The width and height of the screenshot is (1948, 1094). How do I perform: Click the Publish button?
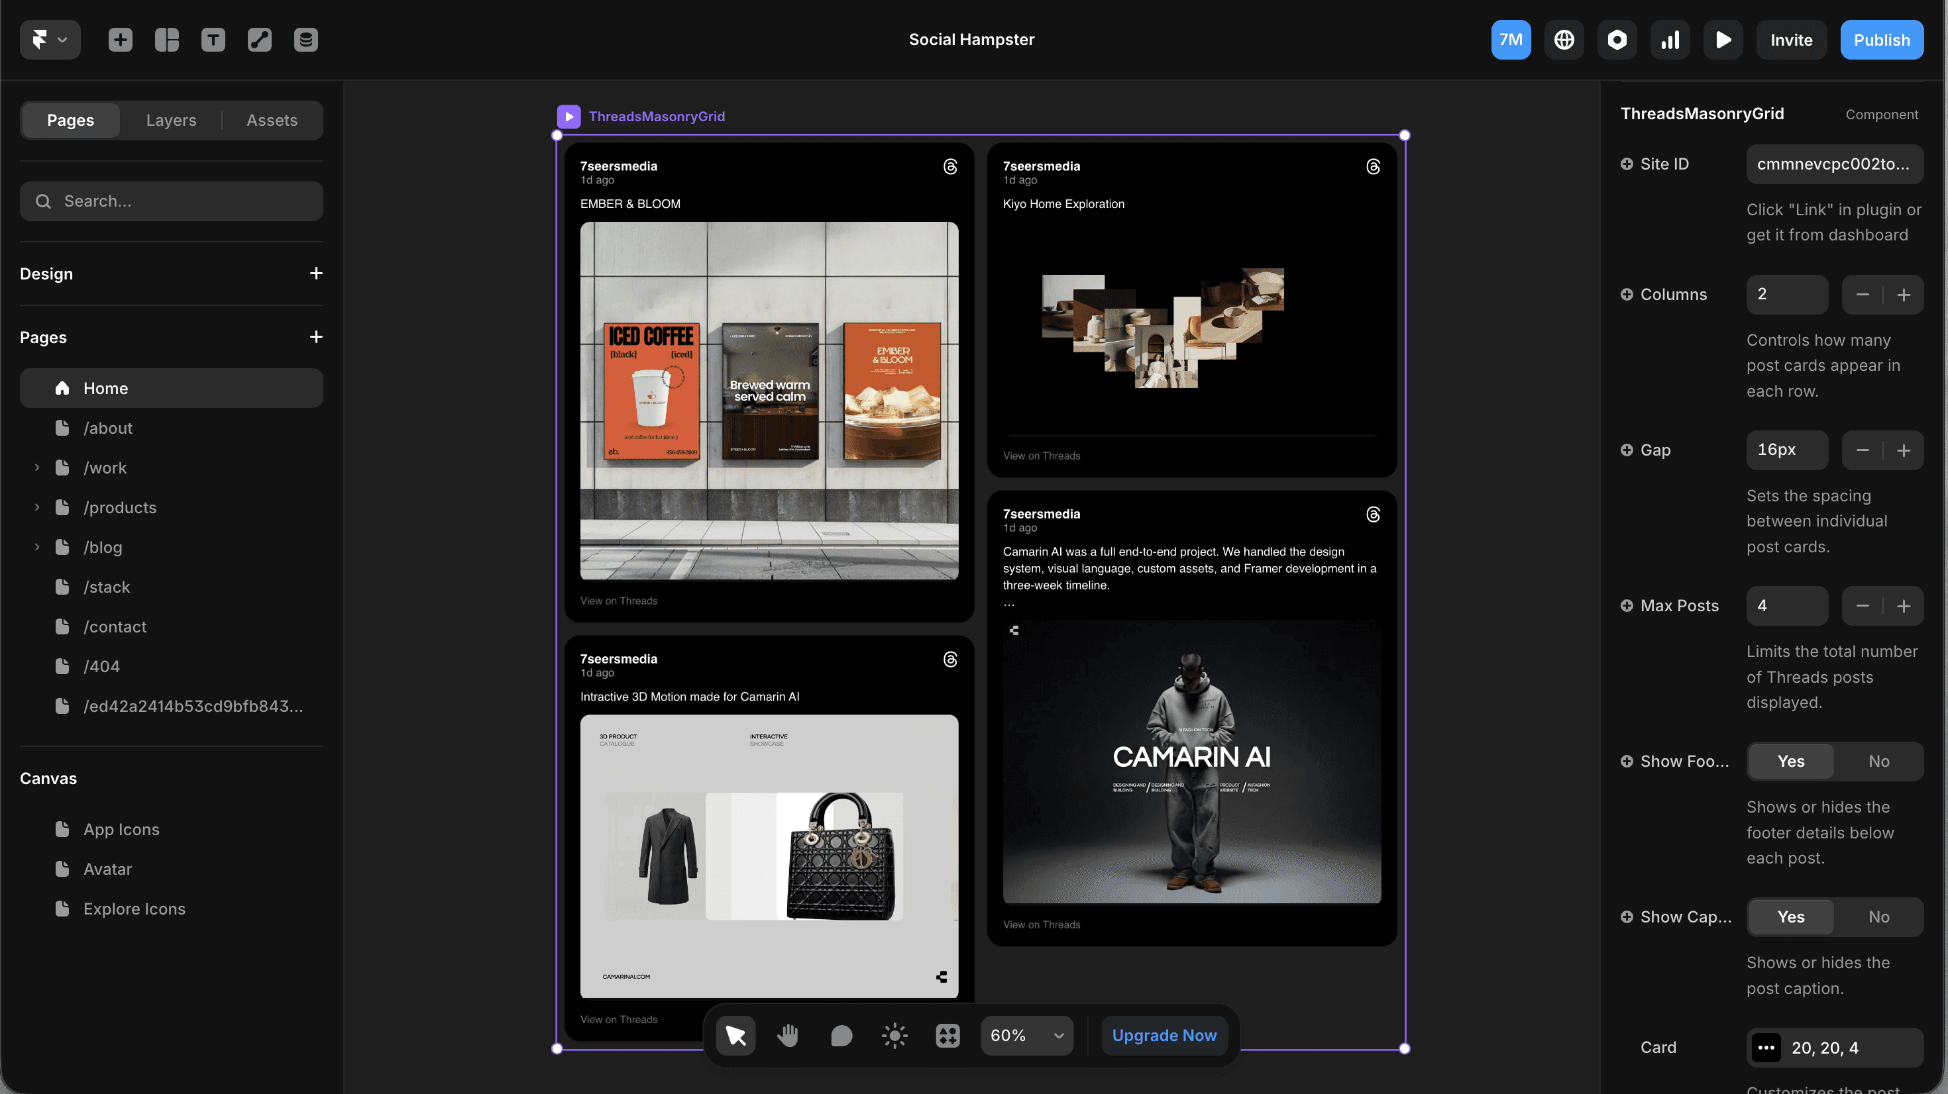[x=1882, y=39]
